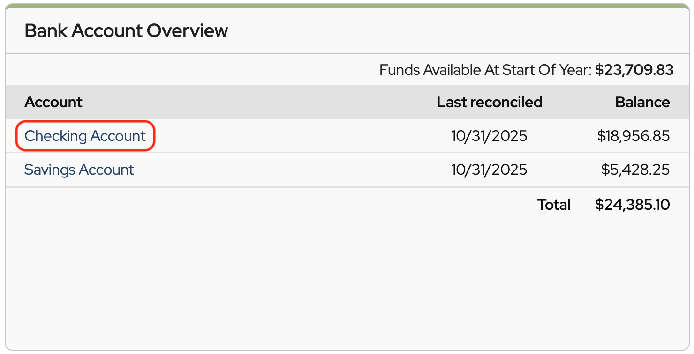This screenshot has width=694, height=354.
Task: Select the Checking Account last reconciled date
Action: pyautogui.click(x=489, y=136)
